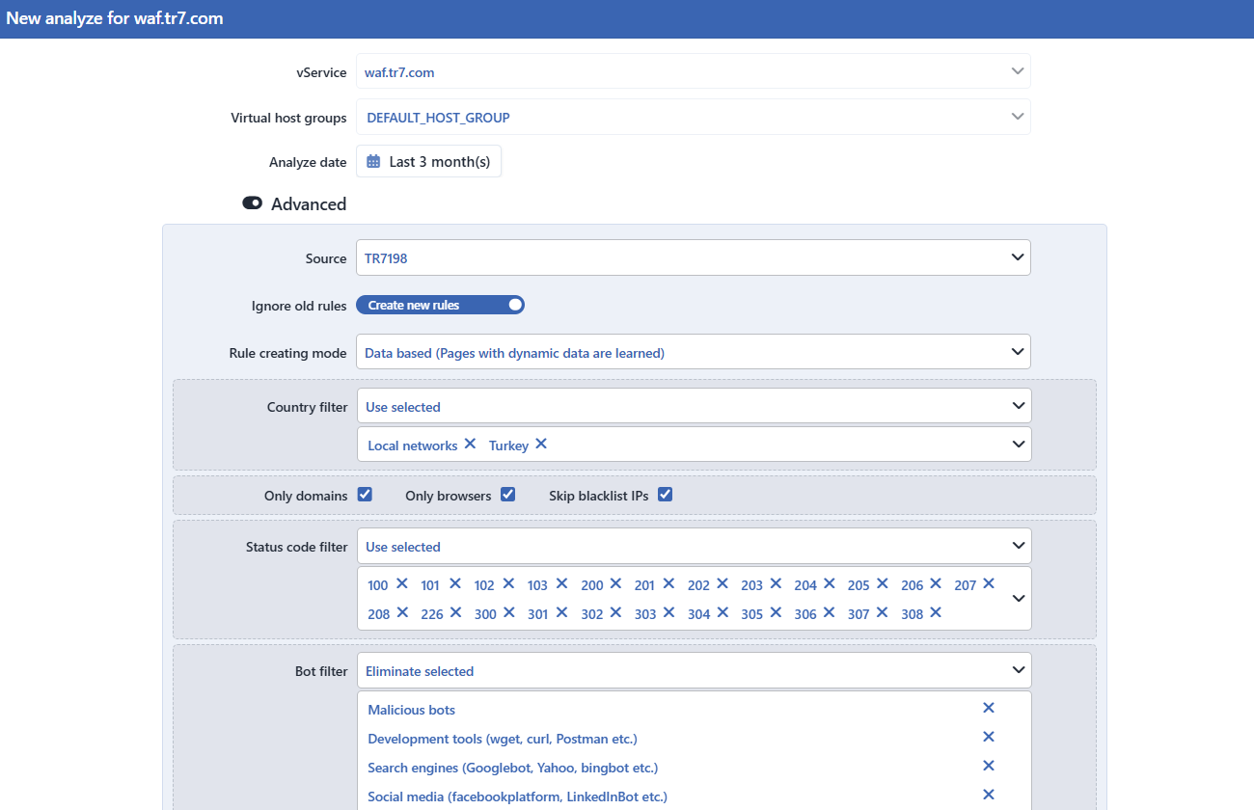
Task: Remove the Turkey country tag
Action: [x=541, y=444]
